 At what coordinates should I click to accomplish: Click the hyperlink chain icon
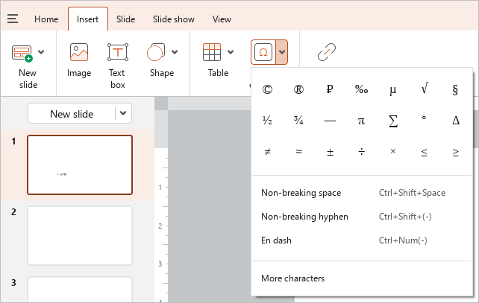(327, 52)
